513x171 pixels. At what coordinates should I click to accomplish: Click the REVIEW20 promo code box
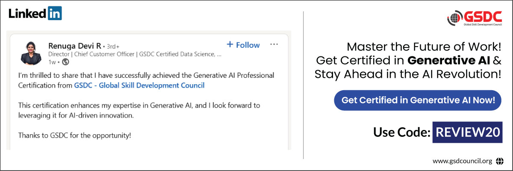click(467, 132)
